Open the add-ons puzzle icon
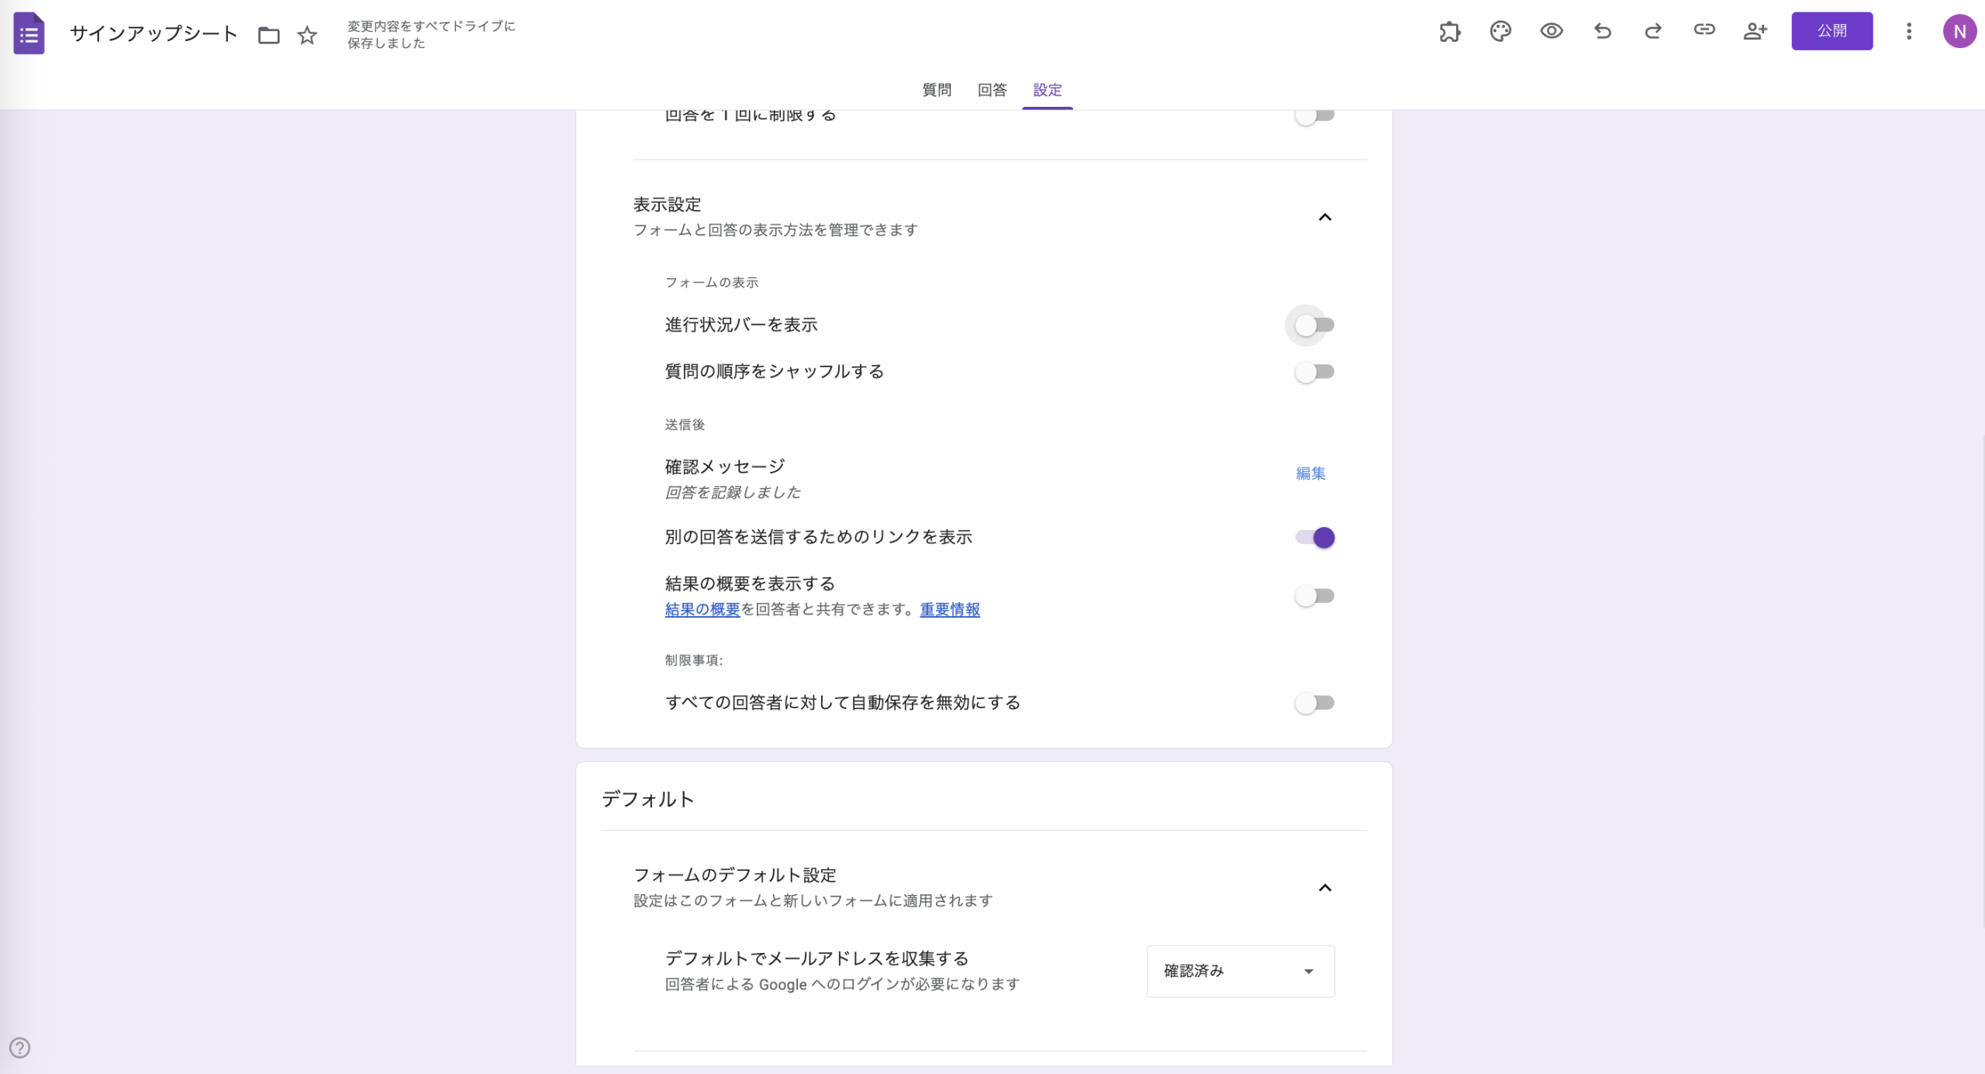Viewport: 1985px width, 1074px height. pyautogui.click(x=1451, y=31)
